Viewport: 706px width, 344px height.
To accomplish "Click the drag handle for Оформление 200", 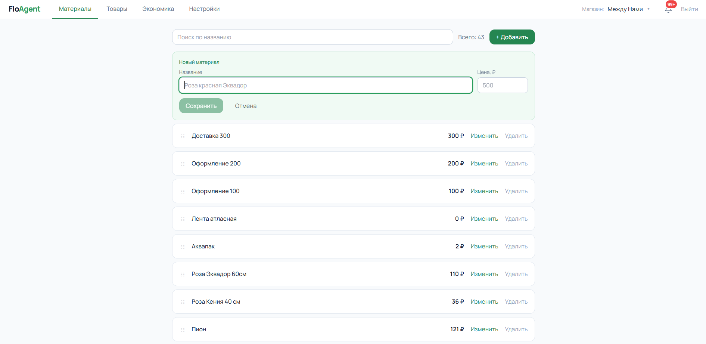I will [183, 164].
